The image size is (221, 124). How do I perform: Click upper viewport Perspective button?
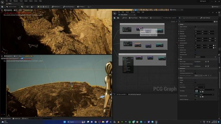click(x=8, y=10)
